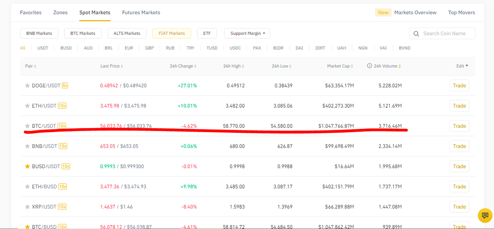The width and height of the screenshot is (494, 229).
Task: Click the 10x margin badge on ETH/BUSD
Action: tap(63, 187)
